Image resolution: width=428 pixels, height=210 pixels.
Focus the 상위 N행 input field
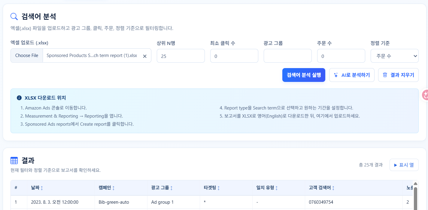tap(181, 56)
